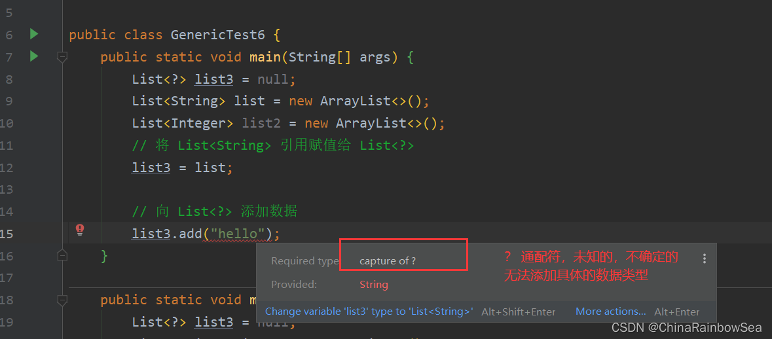Image resolution: width=772 pixels, height=339 pixels.
Task: Click list3 declaration on line 8
Action: [x=214, y=79]
